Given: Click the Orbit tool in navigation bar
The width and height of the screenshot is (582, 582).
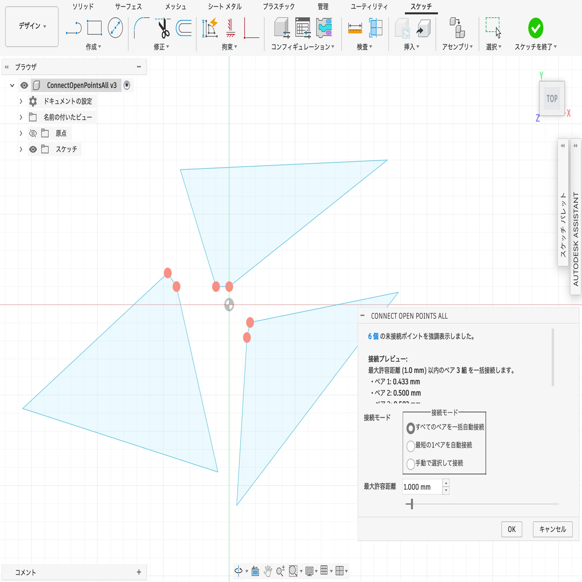Looking at the screenshot, I should pyautogui.click(x=238, y=571).
